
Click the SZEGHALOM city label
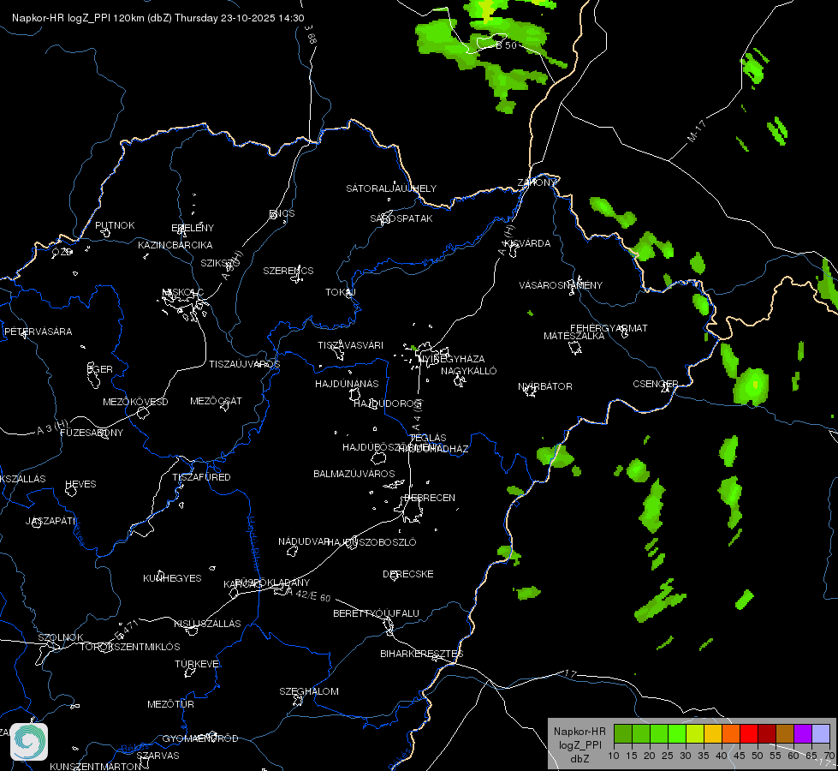tap(309, 691)
